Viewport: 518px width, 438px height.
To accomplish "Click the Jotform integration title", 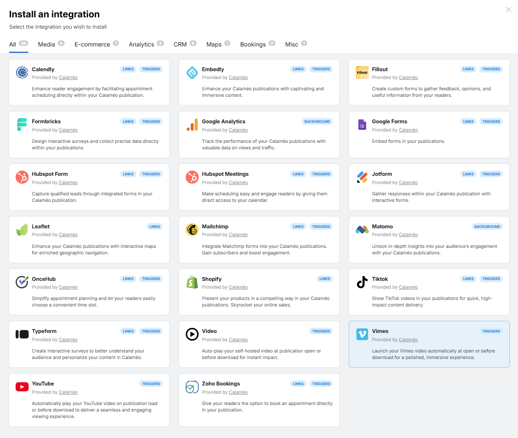I will [382, 174].
